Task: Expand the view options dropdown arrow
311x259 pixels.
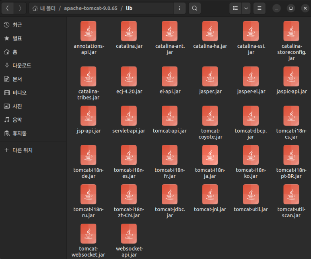Action: [246, 8]
